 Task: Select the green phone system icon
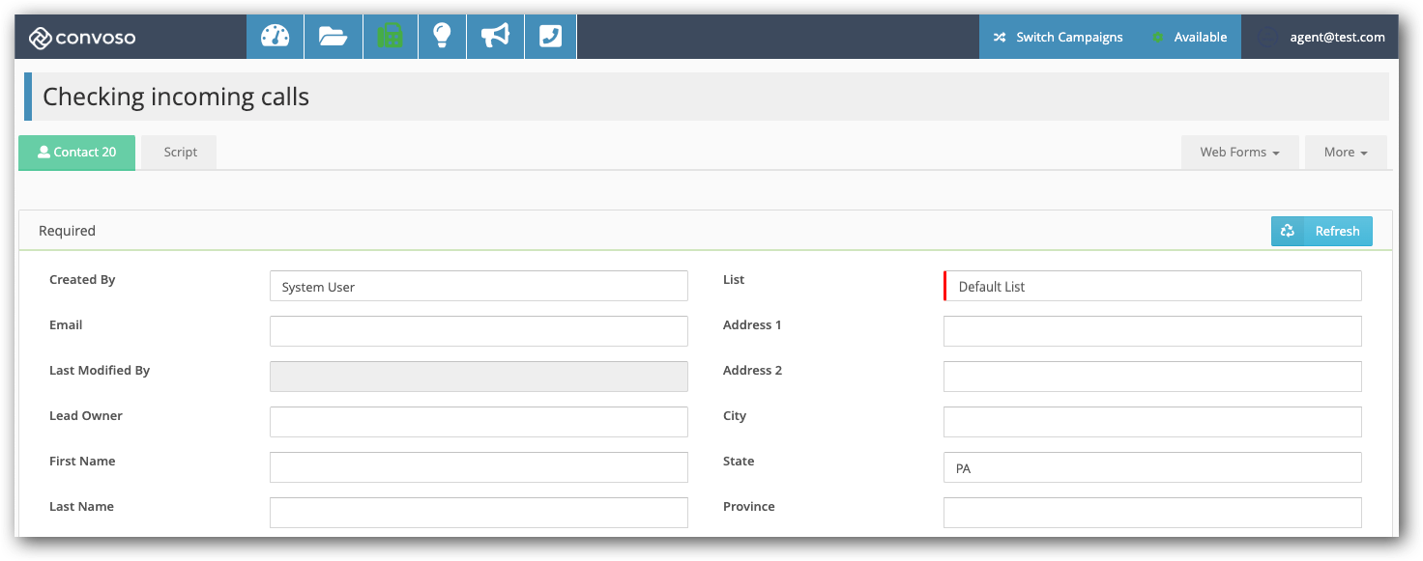[390, 36]
